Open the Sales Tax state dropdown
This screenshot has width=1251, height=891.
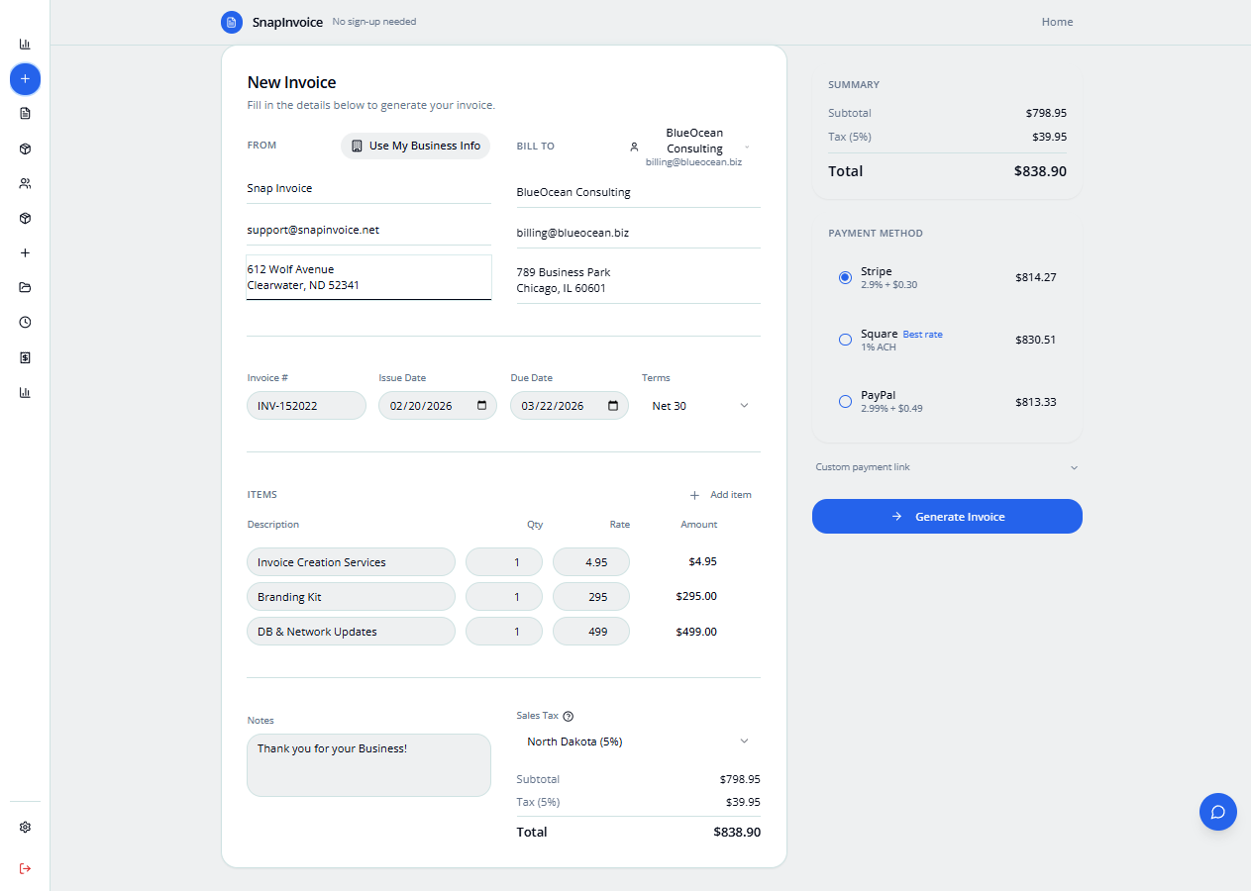point(637,741)
